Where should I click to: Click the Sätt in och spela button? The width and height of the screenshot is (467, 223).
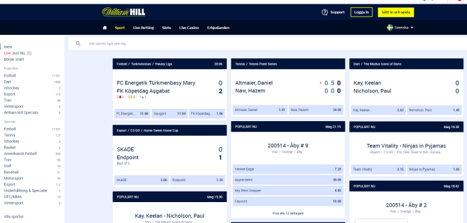tap(396, 12)
